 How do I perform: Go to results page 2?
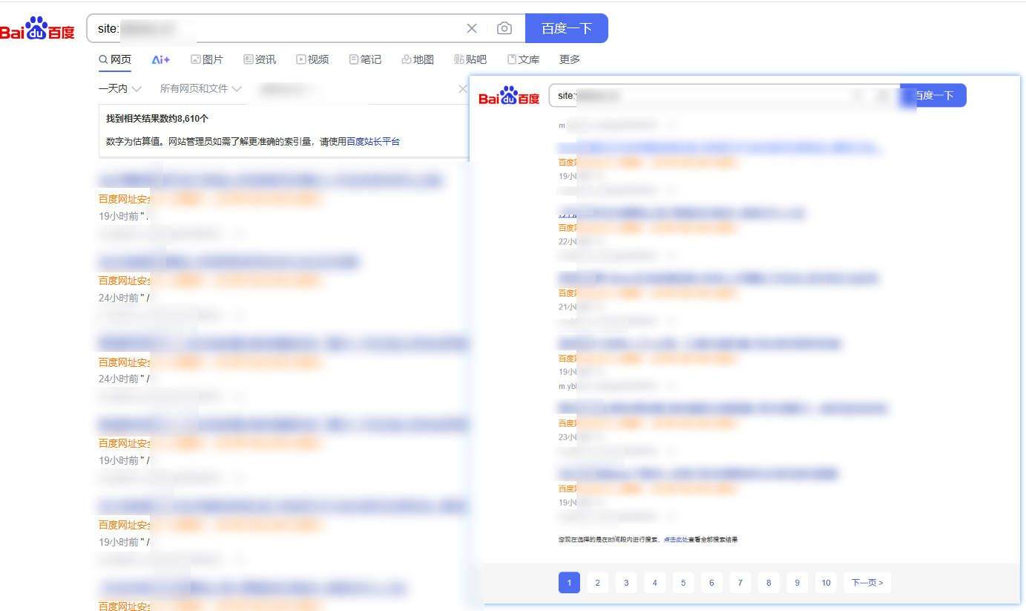pos(597,583)
